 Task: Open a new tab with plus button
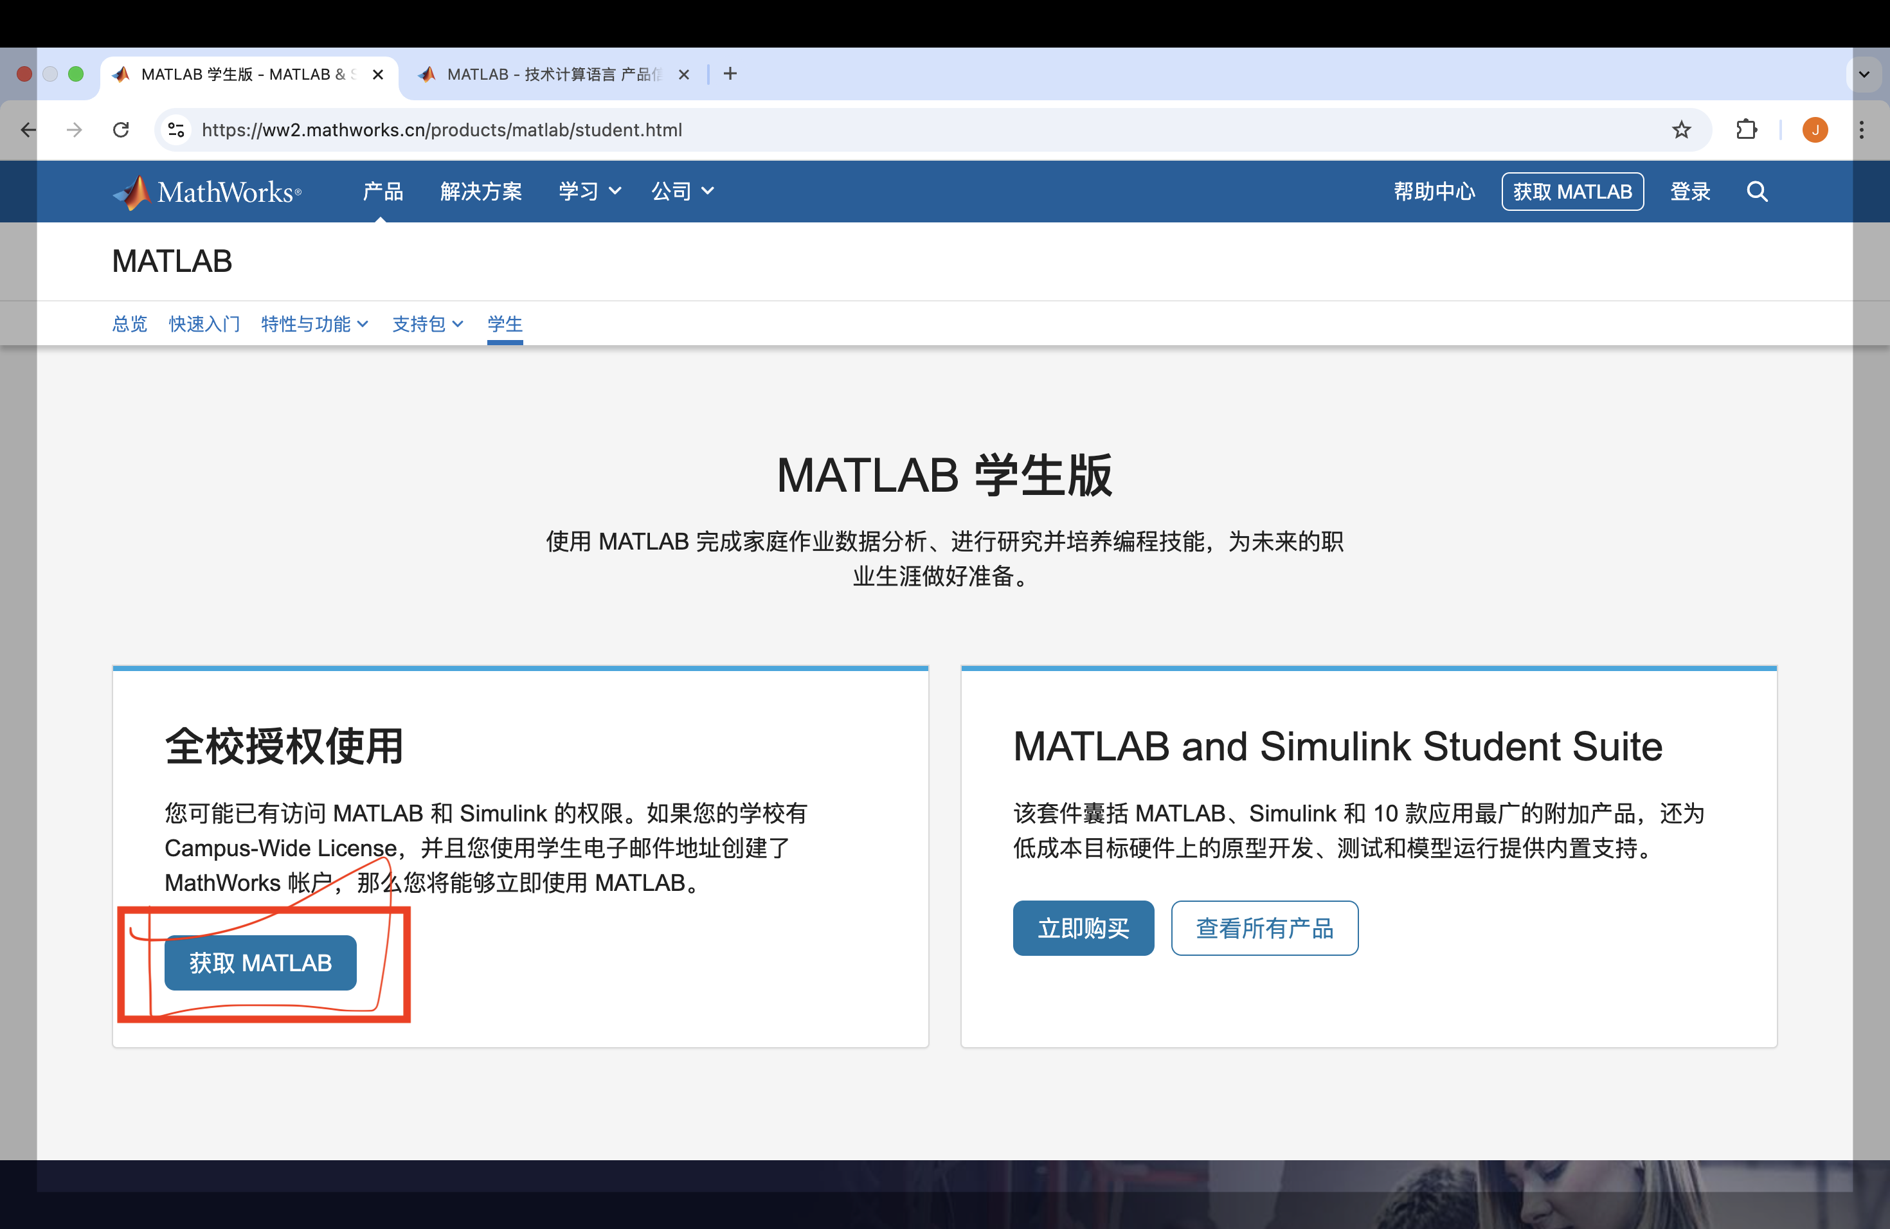point(730,74)
